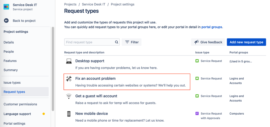270x127 pixels.
Task: Click the guest wifi signal icon
Action: [x=69, y=96]
